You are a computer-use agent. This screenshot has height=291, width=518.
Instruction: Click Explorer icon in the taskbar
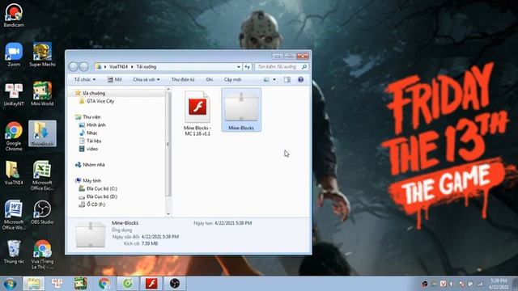click(x=33, y=284)
